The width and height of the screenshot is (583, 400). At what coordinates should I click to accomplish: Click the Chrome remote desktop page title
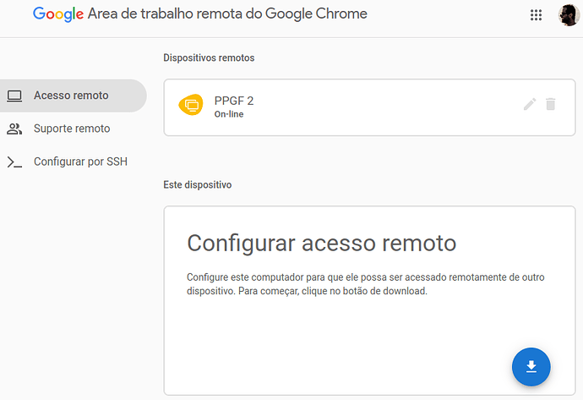click(x=227, y=14)
